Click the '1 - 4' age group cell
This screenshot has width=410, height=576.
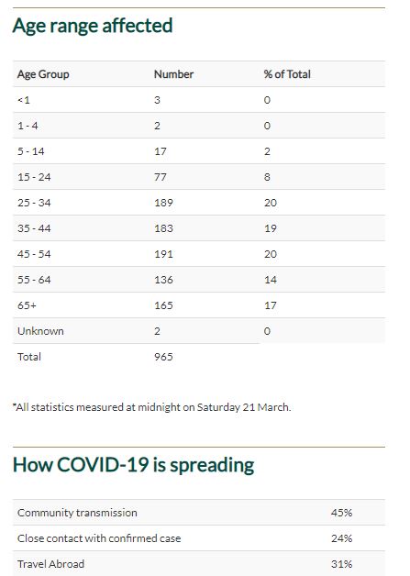(x=28, y=126)
